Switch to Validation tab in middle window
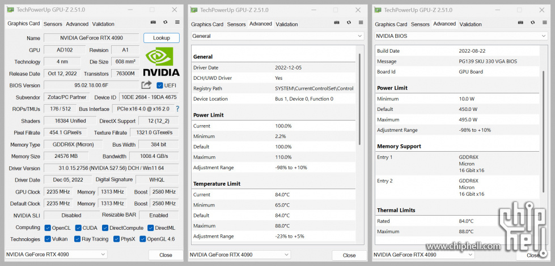The width and height of the screenshot is (555, 266). pyautogui.click(x=287, y=24)
